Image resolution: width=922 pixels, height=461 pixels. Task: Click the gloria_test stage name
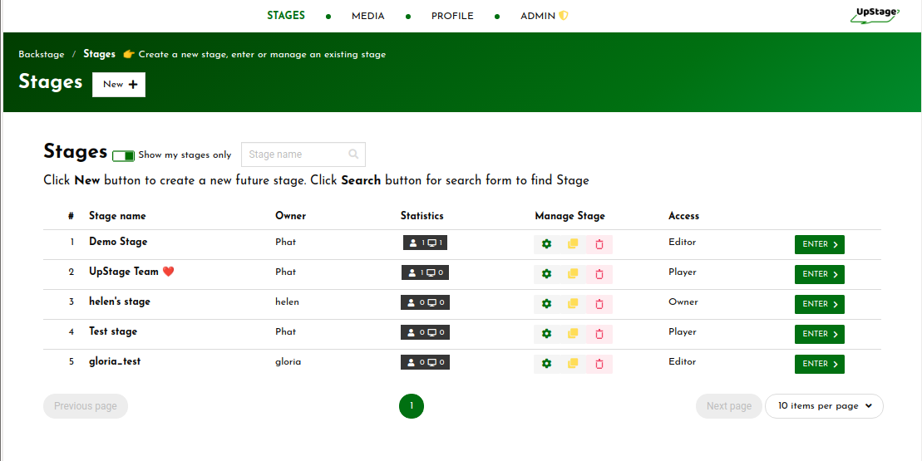(x=115, y=362)
